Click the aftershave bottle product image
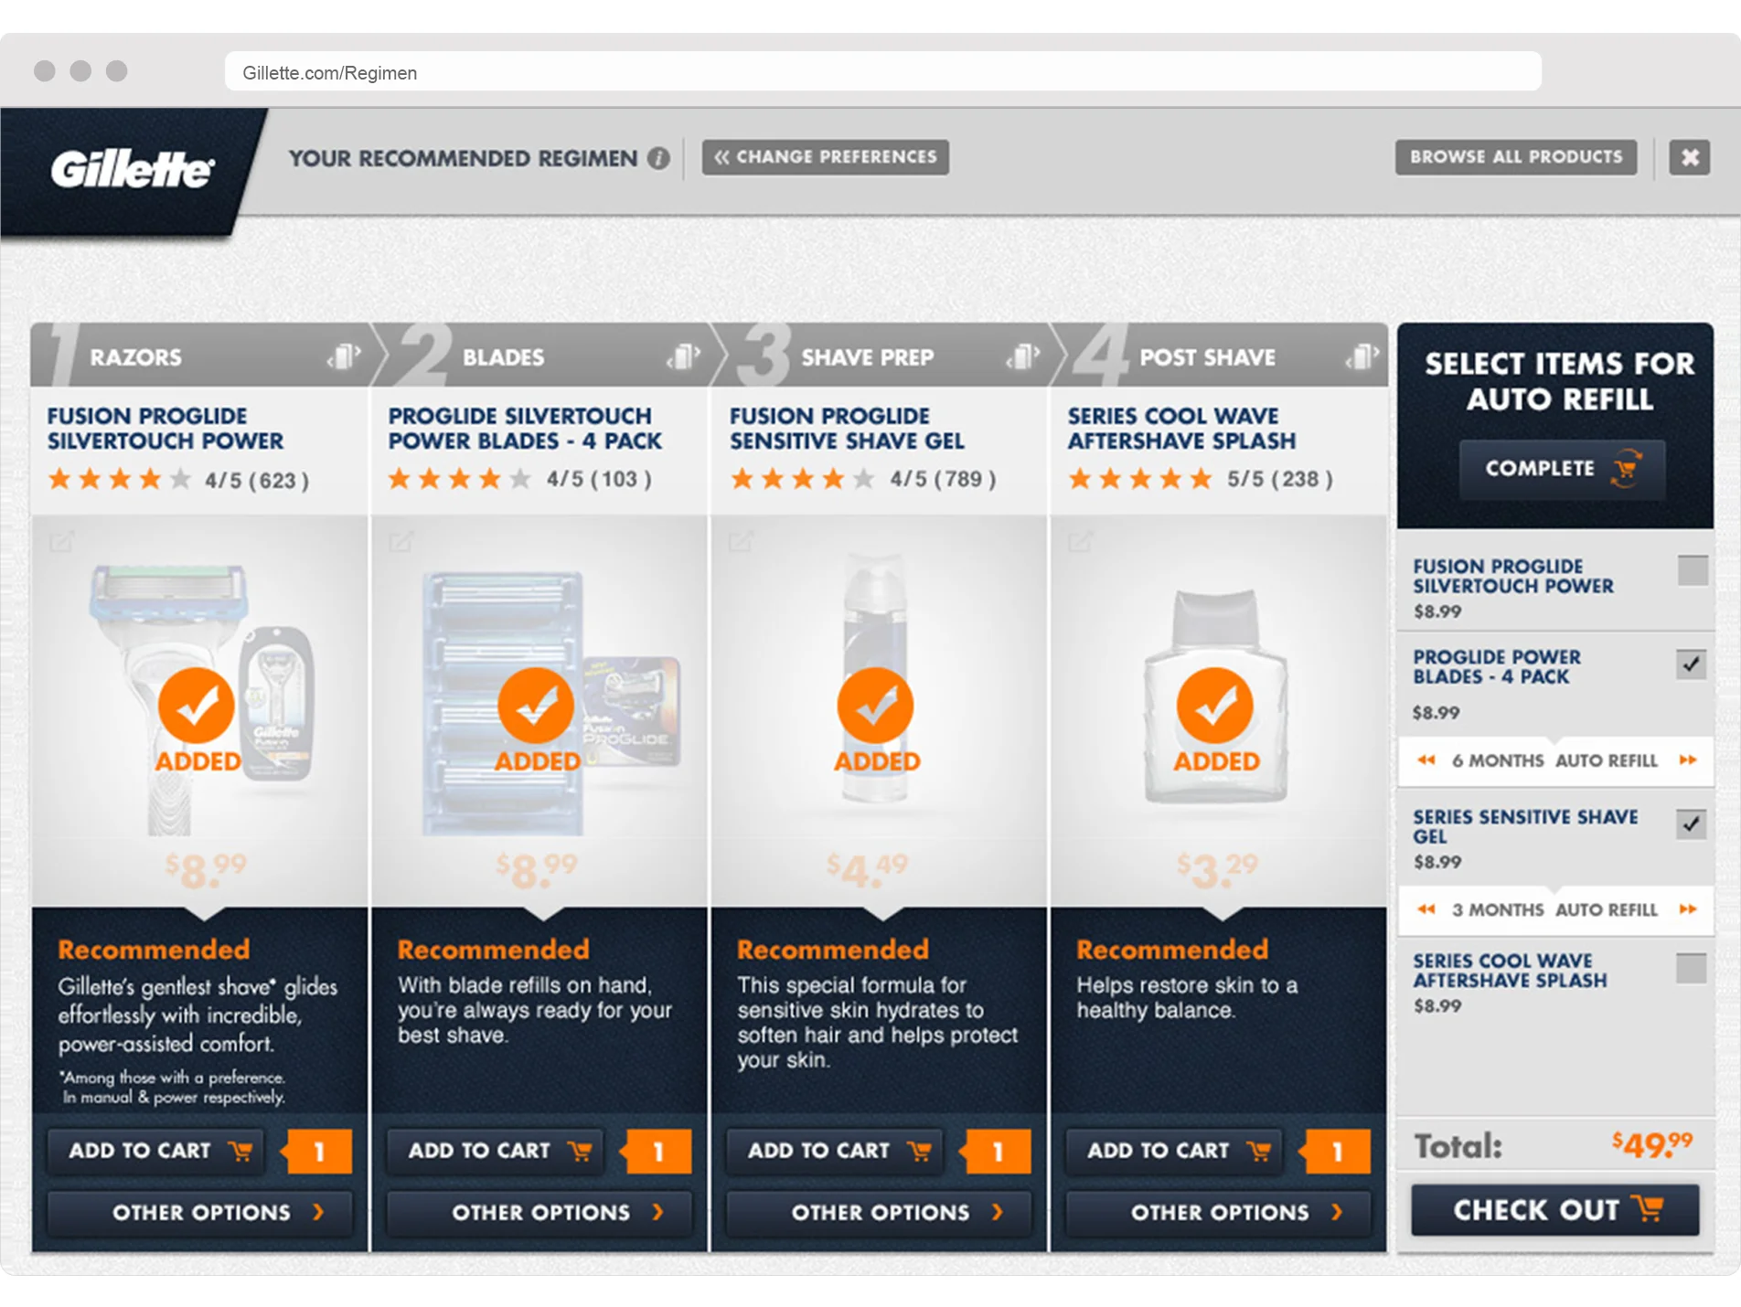Image resolution: width=1741 pixels, height=1307 pixels. [x=1216, y=696]
